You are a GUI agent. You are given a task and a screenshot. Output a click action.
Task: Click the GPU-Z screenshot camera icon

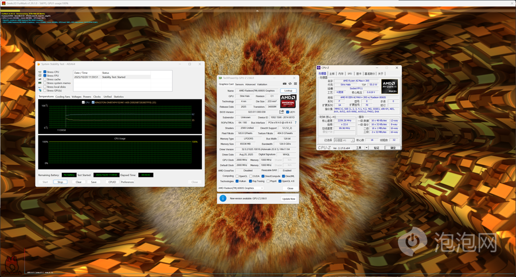pyautogui.click(x=284, y=84)
